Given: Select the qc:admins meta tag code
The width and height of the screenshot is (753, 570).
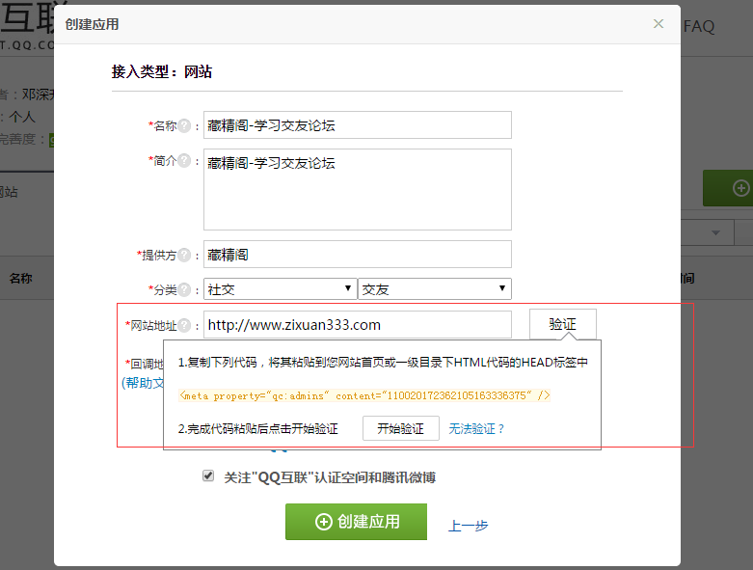Looking at the screenshot, I should tap(364, 395).
